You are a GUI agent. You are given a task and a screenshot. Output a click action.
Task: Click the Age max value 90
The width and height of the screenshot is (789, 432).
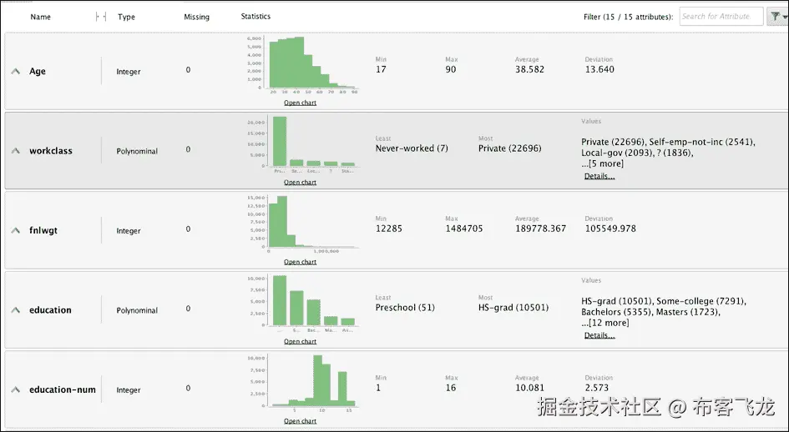click(x=451, y=69)
